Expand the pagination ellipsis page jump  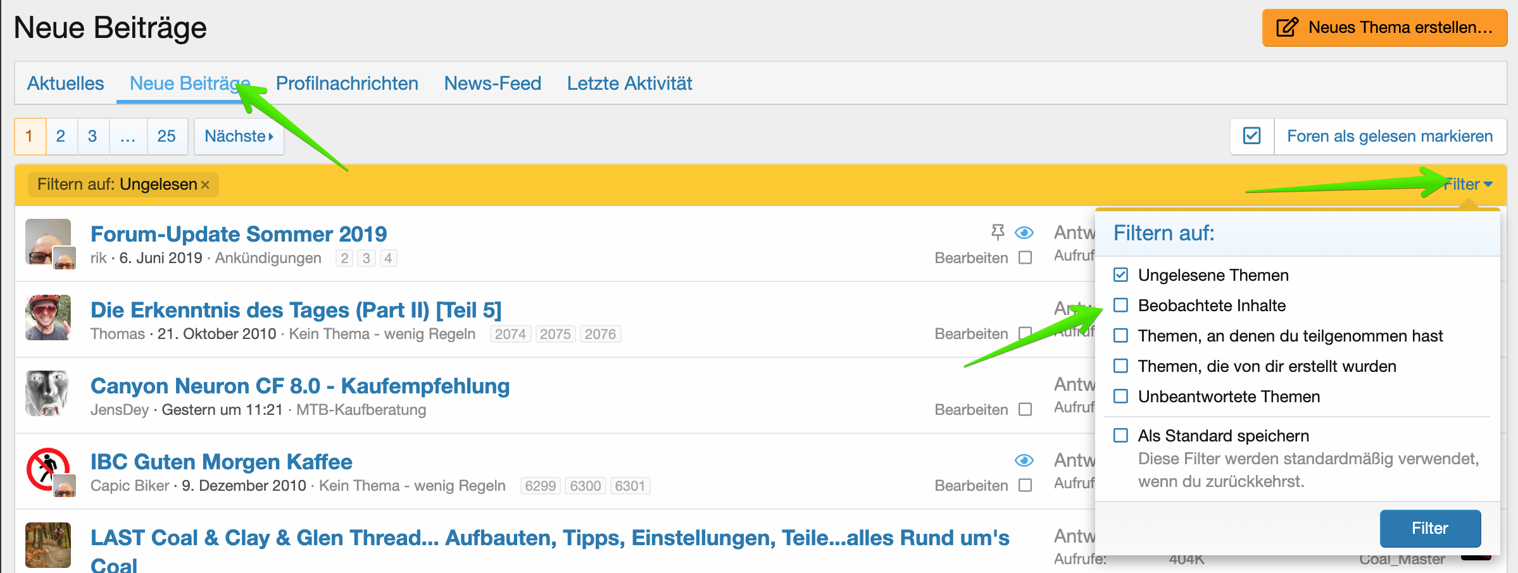point(128,136)
